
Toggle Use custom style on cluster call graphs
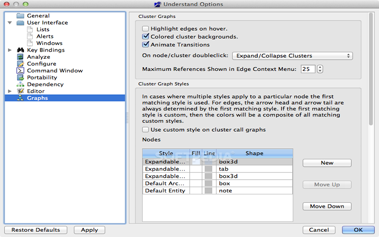(146, 130)
